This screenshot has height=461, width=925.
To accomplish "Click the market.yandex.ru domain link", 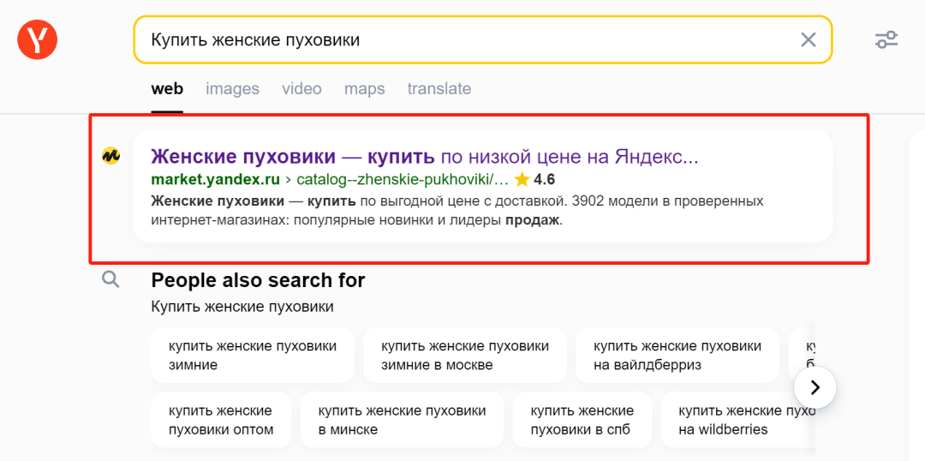I will (x=215, y=180).
